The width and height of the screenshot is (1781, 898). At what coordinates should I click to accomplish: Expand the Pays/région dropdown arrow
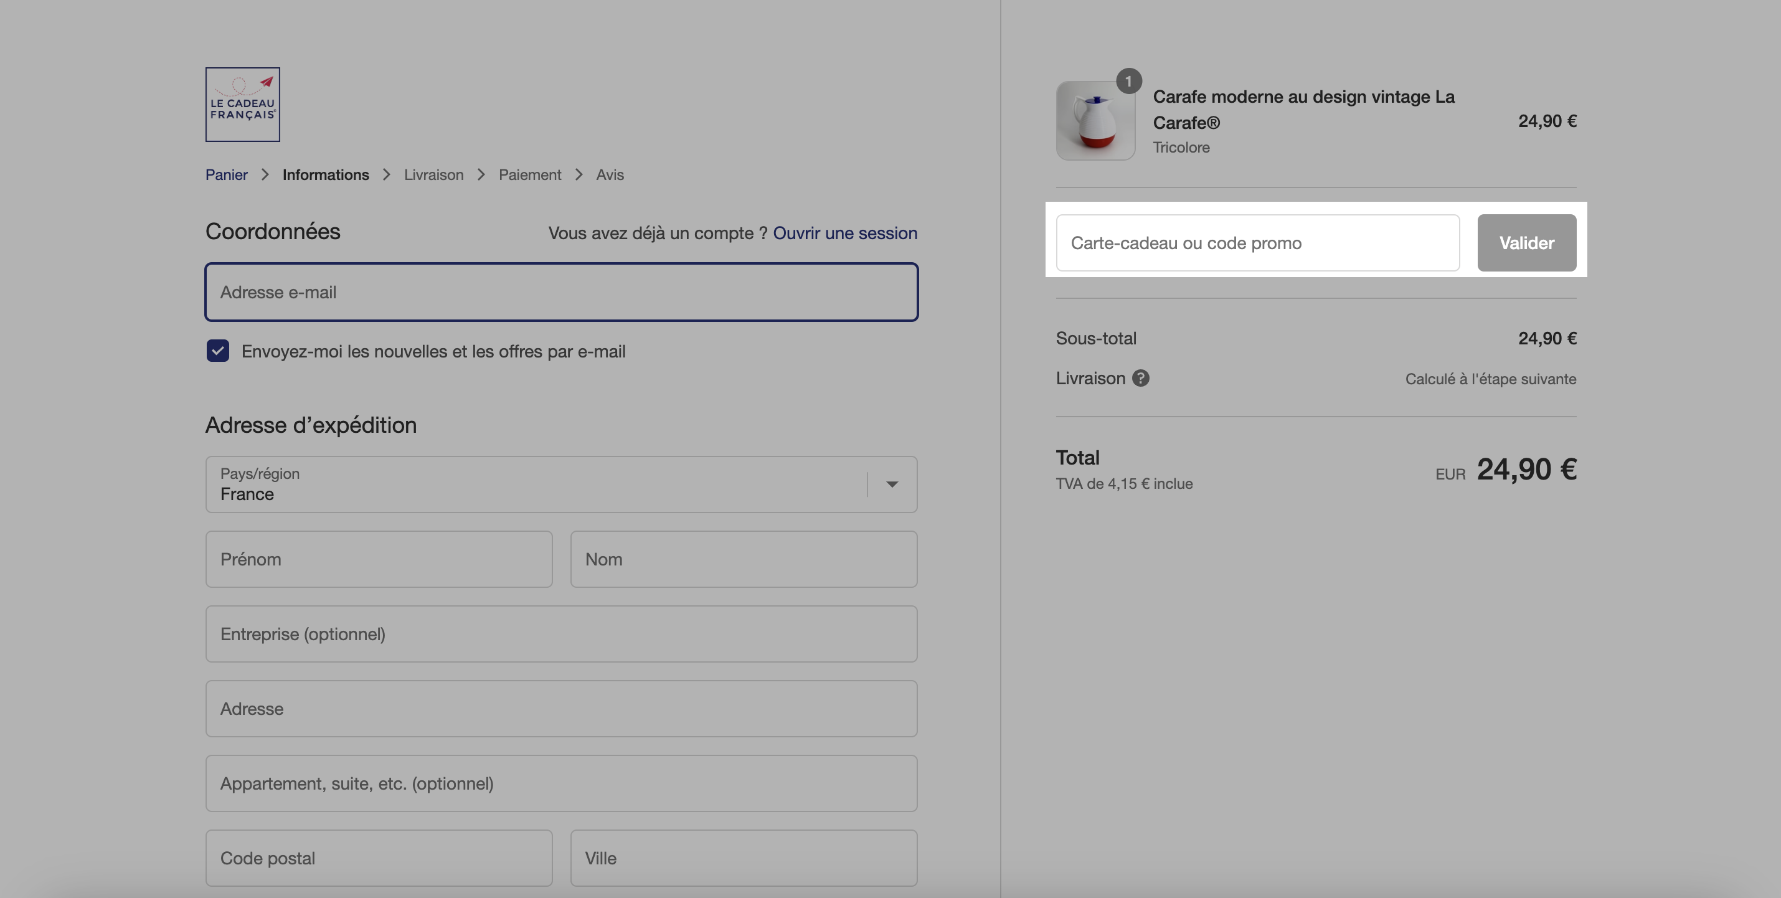tap(892, 484)
